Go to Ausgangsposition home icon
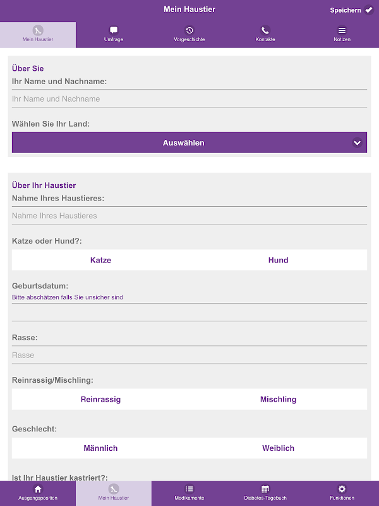The width and height of the screenshot is (379, 506). 38,489
